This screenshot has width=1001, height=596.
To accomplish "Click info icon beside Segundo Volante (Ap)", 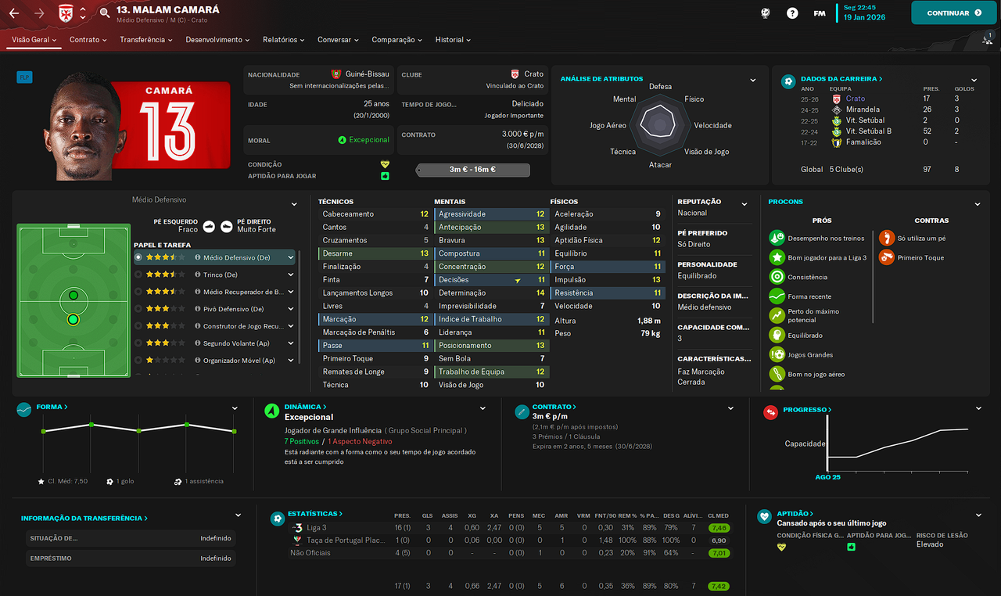I will click(x=198, y=343).
